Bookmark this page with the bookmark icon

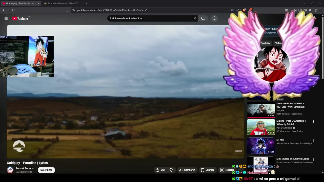pyautogui.click(x=67, y=10)
